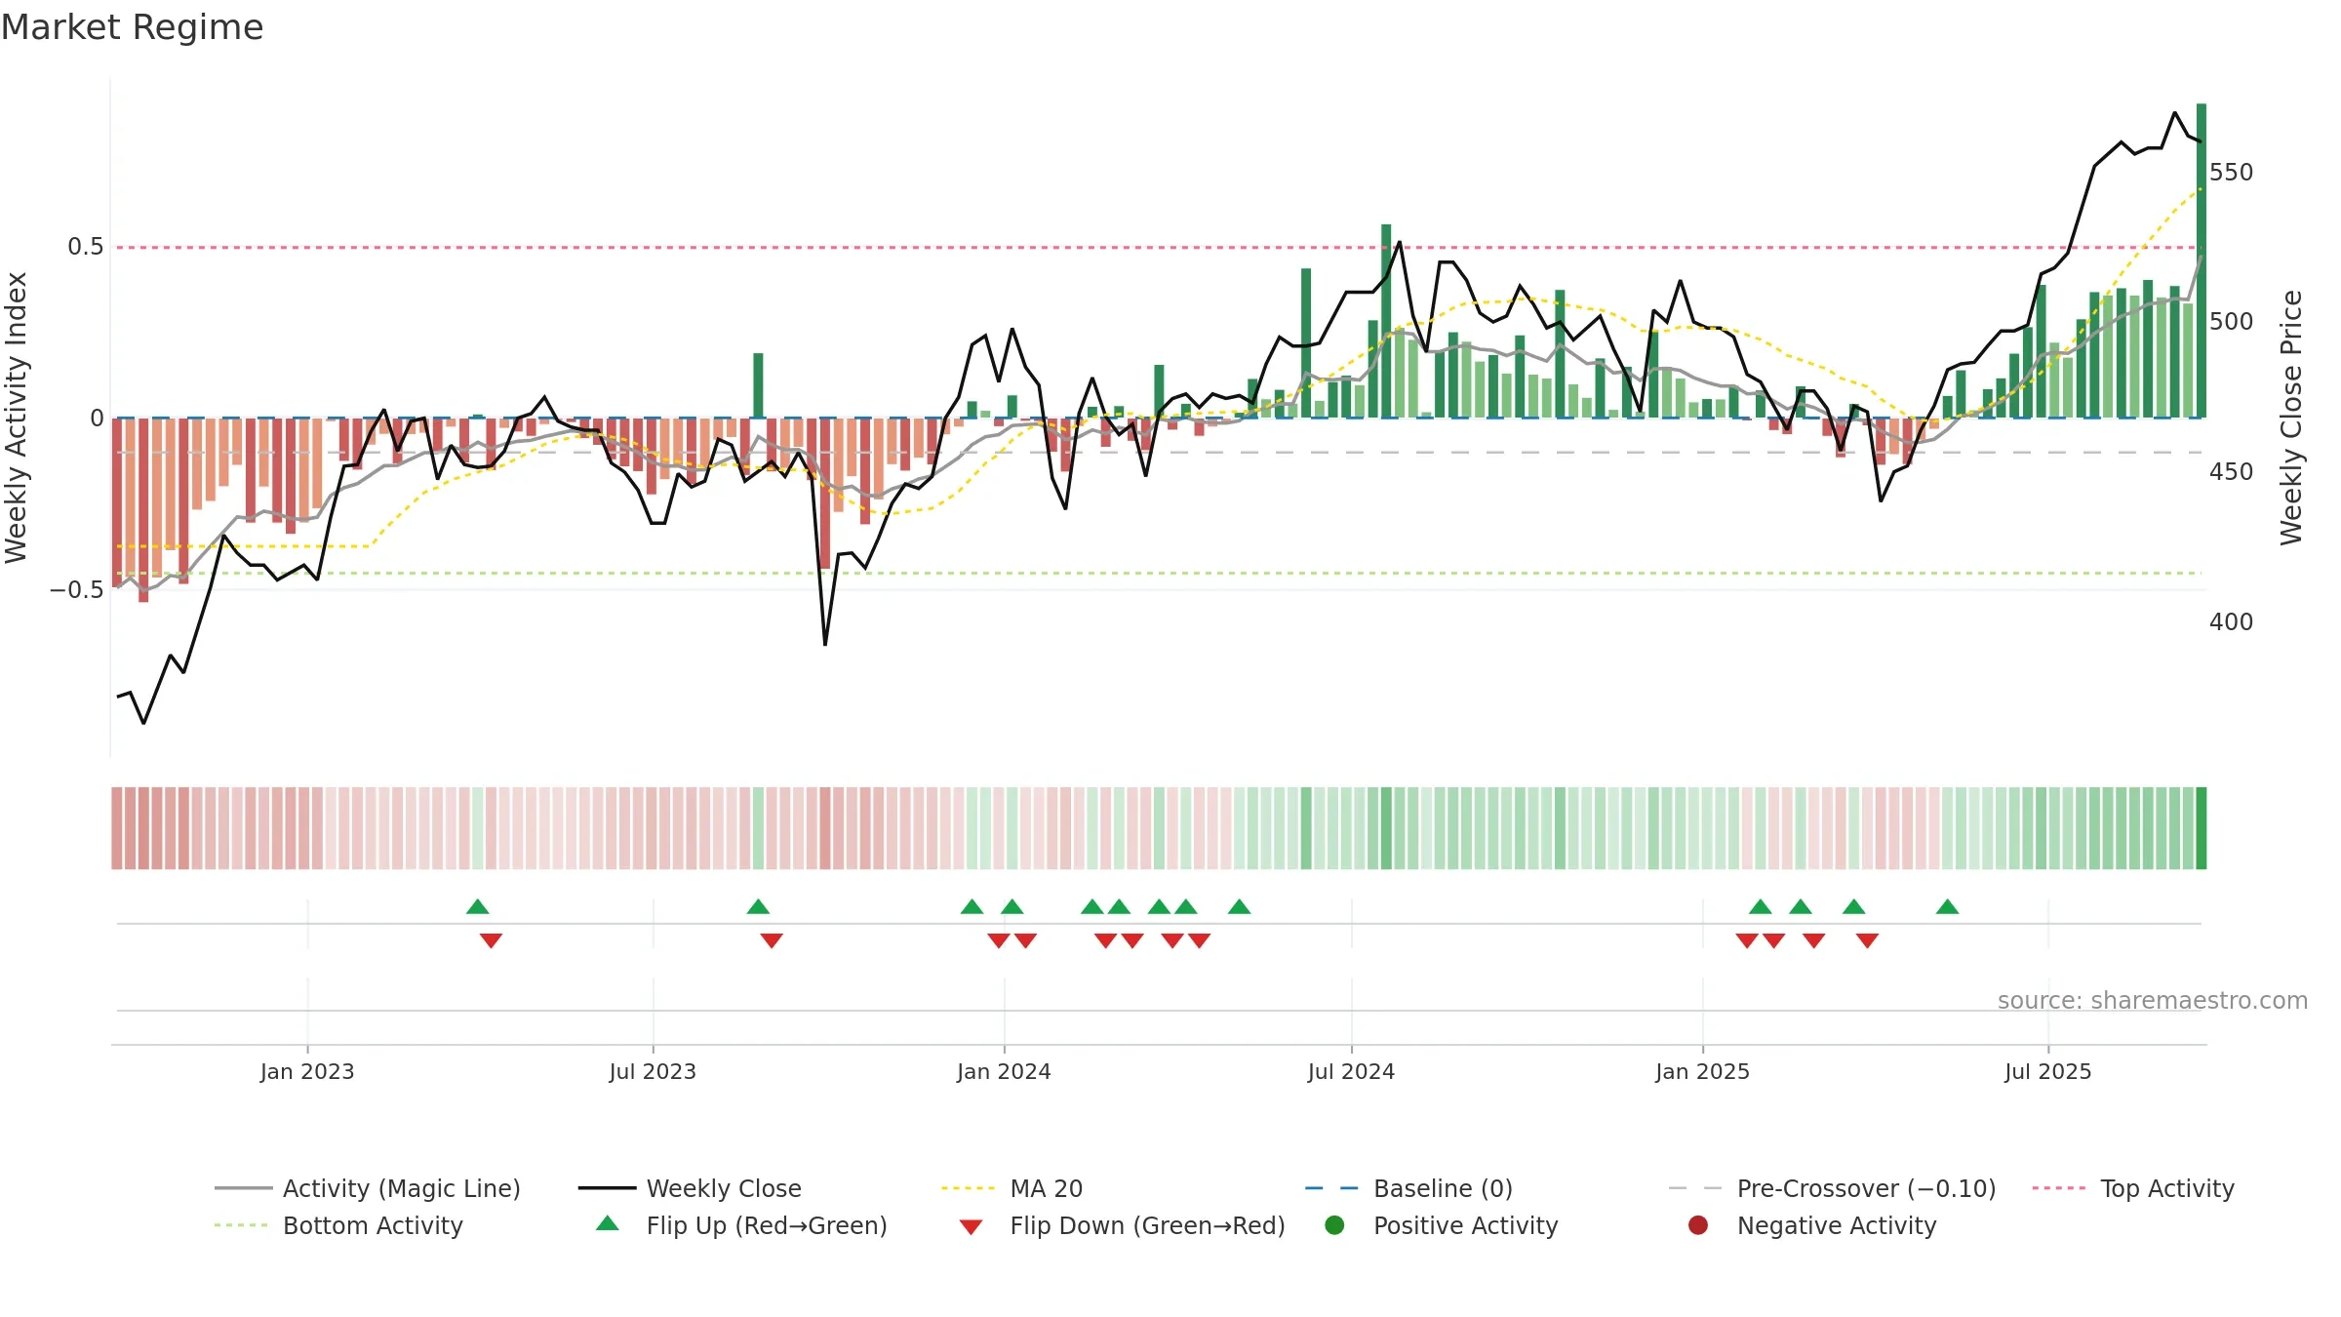Click the green Flip Up legend triangle
2341x1317 pixels.
tap(608, 1223)
